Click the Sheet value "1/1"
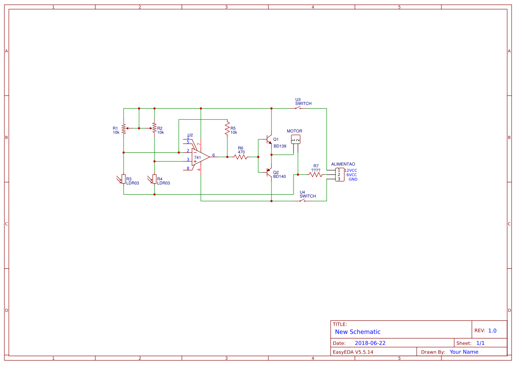The image size is (516, 365). coord(480,343)
